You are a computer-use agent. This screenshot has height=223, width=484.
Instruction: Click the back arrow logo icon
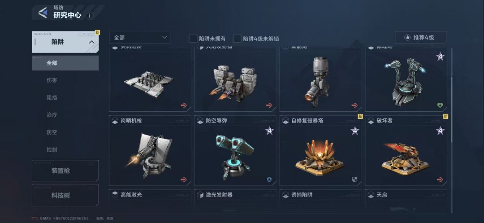pos(43,13)
